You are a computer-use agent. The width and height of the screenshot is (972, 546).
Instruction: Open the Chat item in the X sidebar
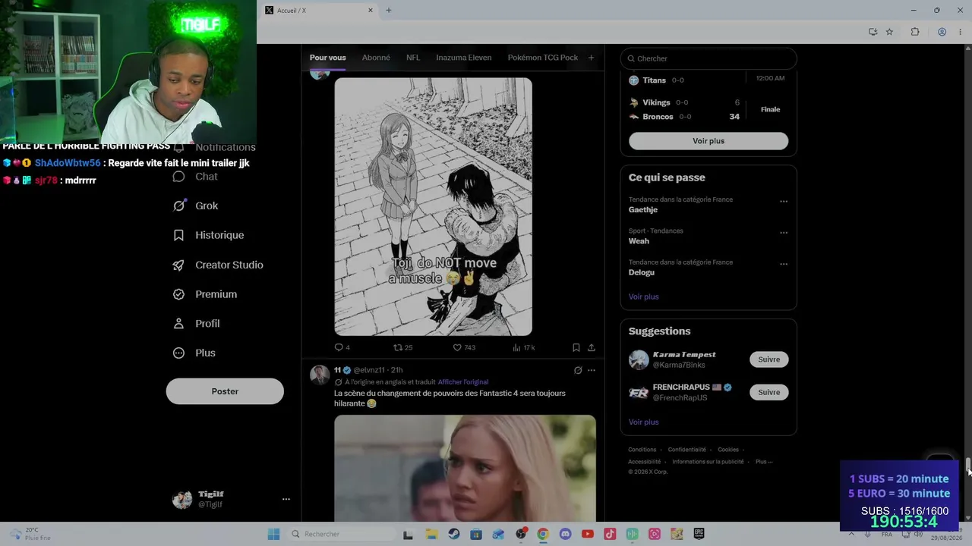click(x=196, y=177)
